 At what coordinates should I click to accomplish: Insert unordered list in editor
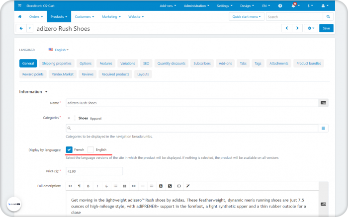click(x=115, y=186)
